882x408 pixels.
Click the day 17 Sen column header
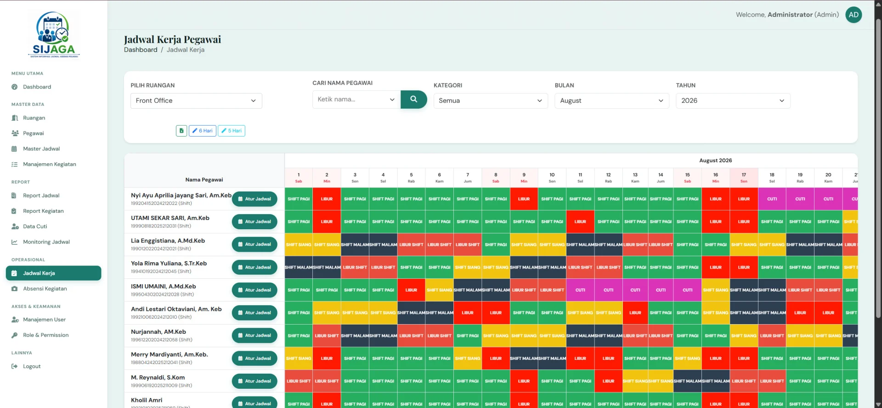[x=744, y=178]
